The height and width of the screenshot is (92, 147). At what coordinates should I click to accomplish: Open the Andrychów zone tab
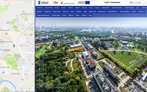click(40, 8)
